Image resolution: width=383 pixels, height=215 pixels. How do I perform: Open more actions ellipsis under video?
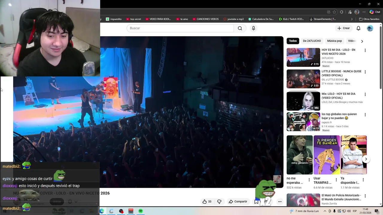pyautogui.click(x=280, y=202)
